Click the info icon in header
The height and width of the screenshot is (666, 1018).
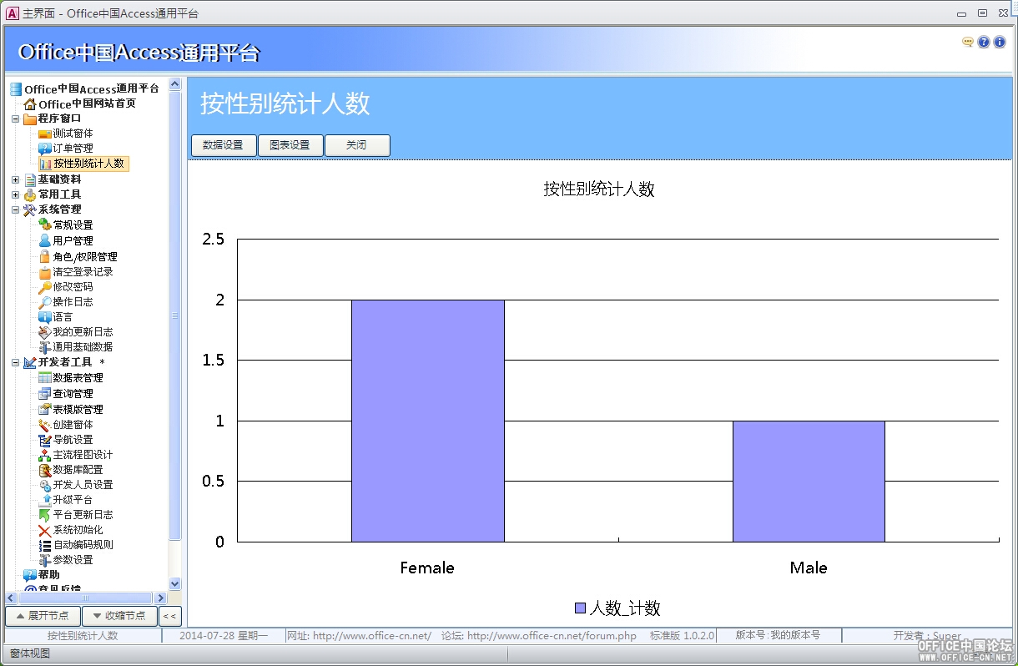pyautogui.click(x=1000, y=42)
